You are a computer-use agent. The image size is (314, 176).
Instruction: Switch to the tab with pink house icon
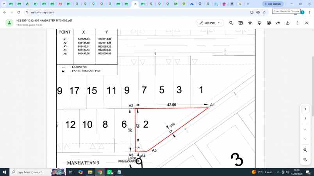224,4
